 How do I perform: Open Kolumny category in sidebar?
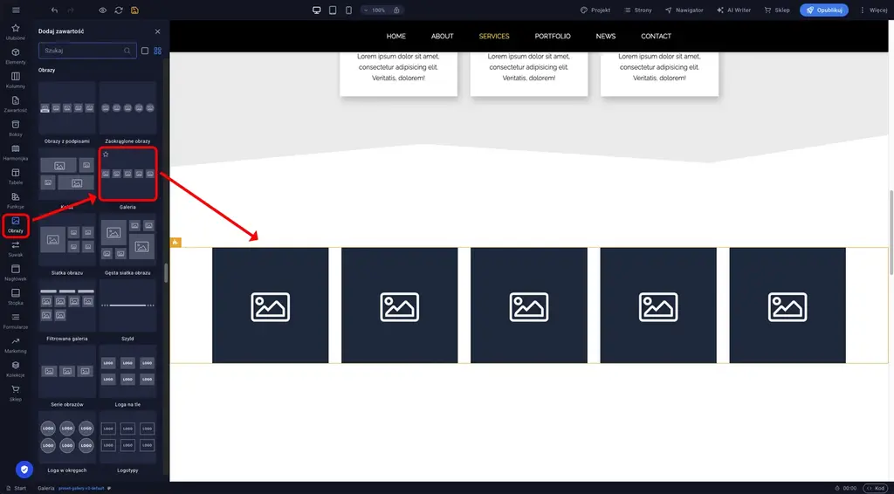tap(16, 80)
